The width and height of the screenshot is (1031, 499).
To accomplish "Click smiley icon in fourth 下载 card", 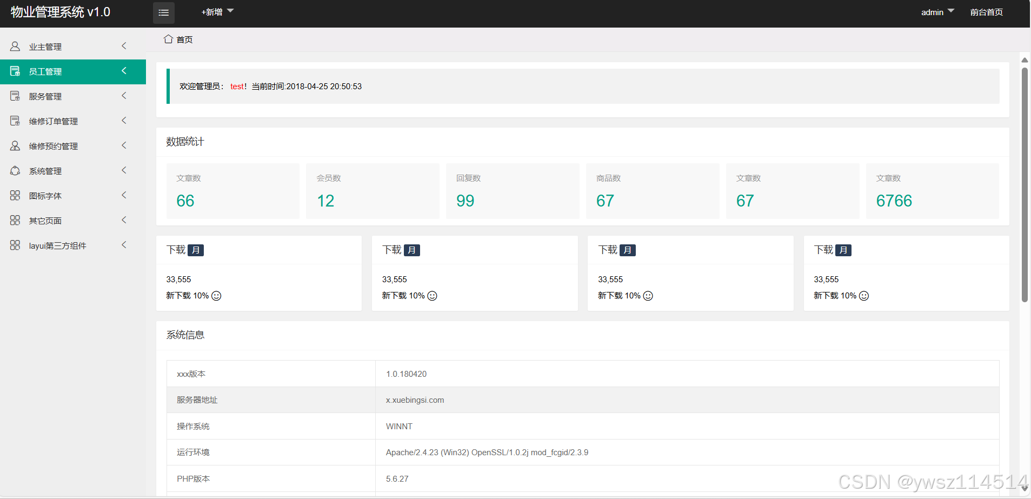I will coord(864,296).
